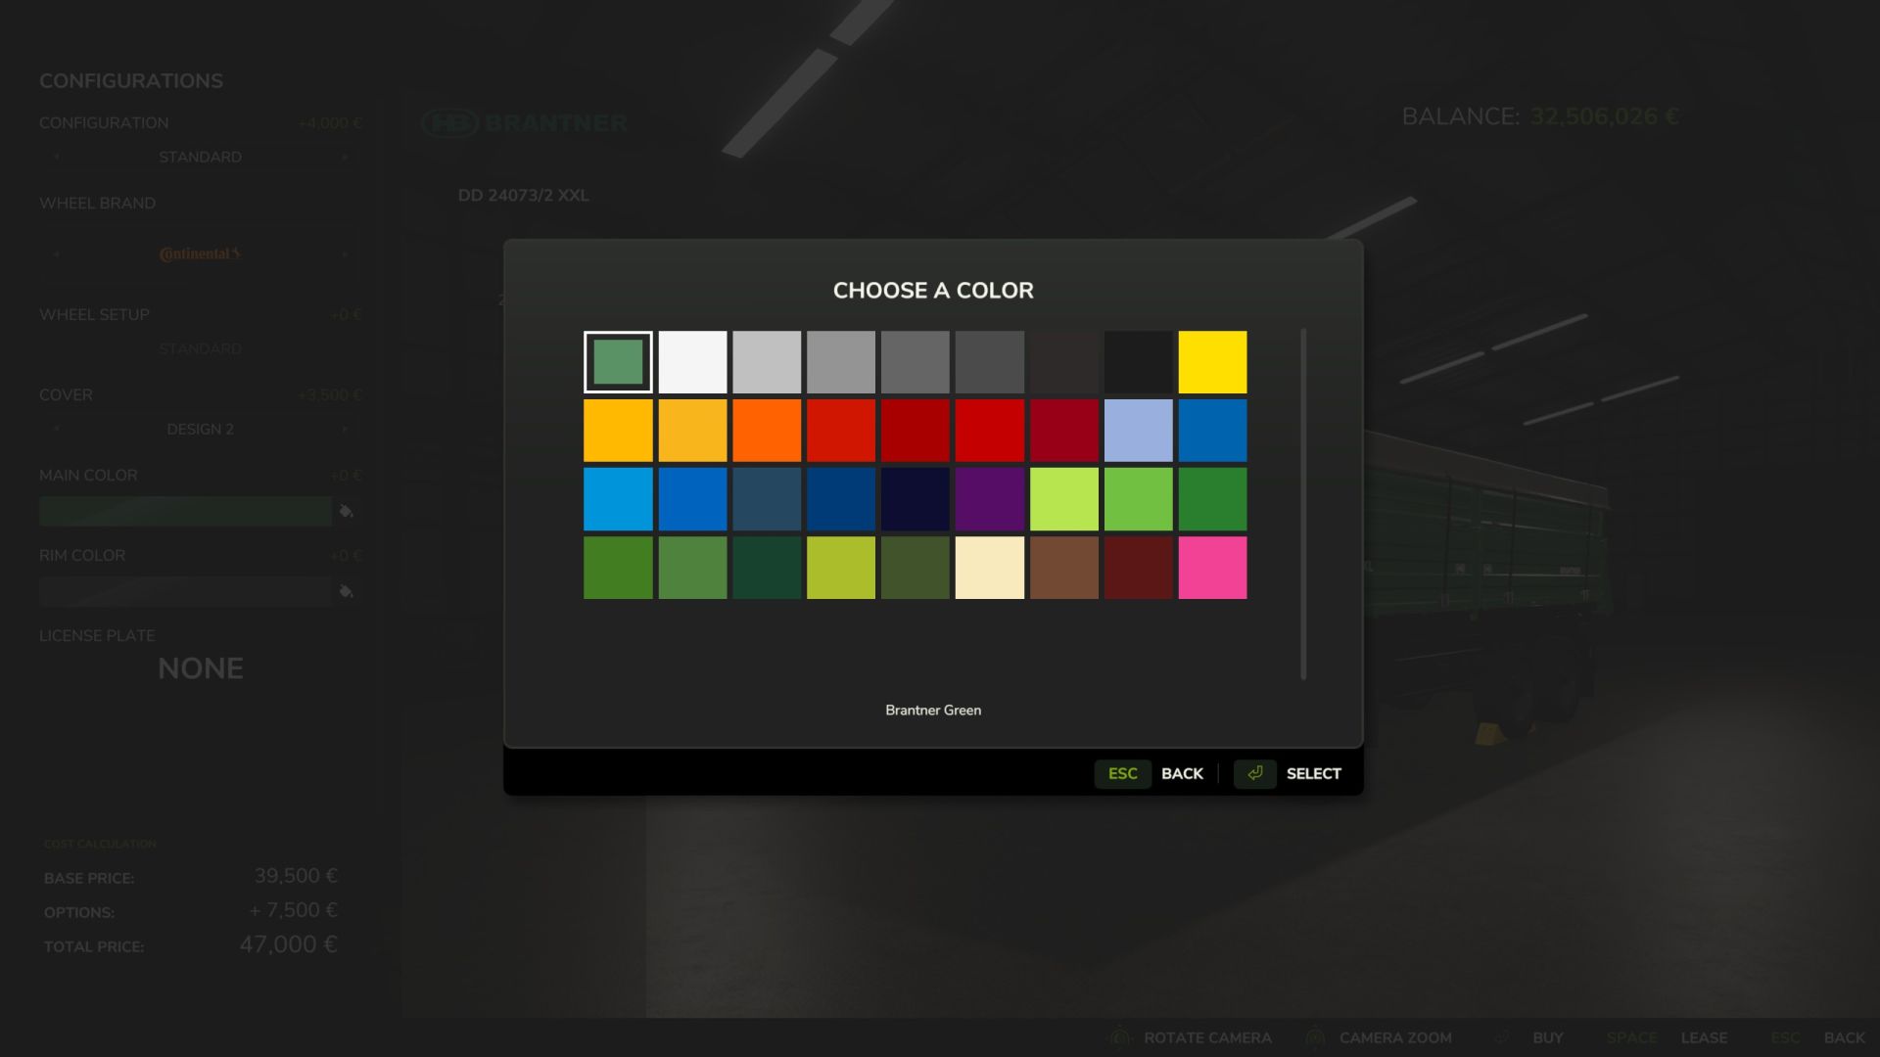1880x1057 pixels.
Task: Go to next Cover design using right arrow
Action: coord(345,429)
